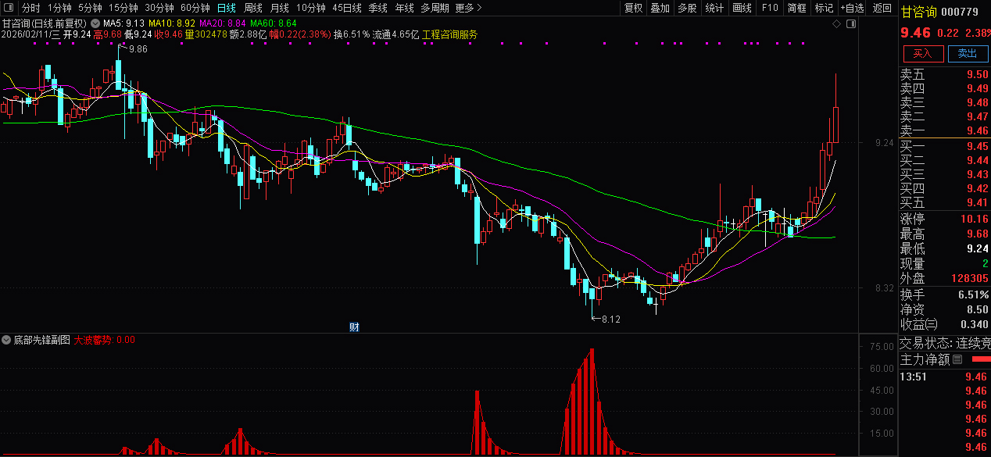Viewport: 991px width, 457px height.
Task: Select the 1分钟 period tab
Action: [x=59, y=8]
